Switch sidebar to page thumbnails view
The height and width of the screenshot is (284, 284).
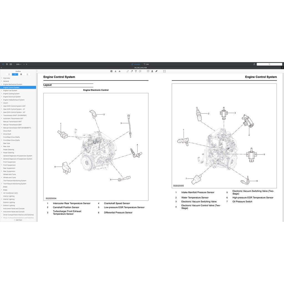21,74
